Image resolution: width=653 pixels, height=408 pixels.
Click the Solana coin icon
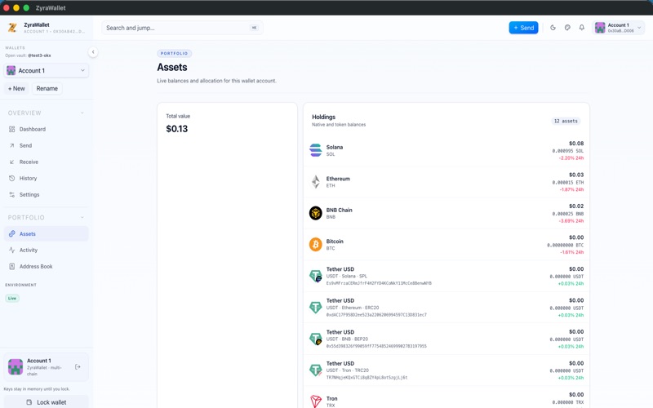[x=315, y=150]
